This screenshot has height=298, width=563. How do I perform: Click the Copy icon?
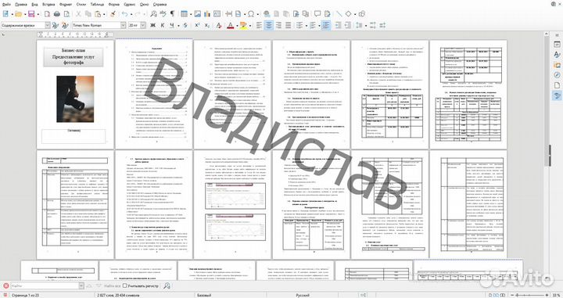(x=88, y=14)
